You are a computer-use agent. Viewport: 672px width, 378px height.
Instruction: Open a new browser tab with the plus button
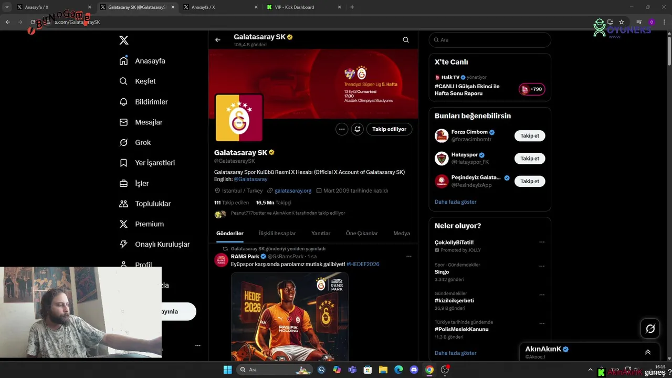(x=352, y=7)
